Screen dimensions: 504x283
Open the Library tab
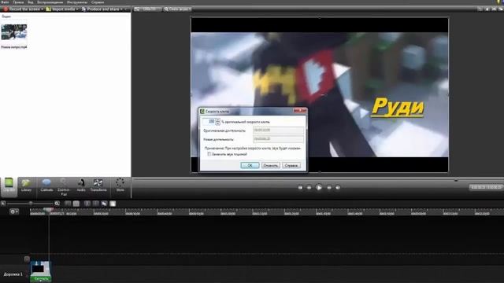tap(26, 186)
